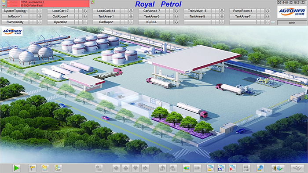This screenshot has width=308, height=173.
Task: Open the IC-BILL page
Action: (x=152, y=22)
